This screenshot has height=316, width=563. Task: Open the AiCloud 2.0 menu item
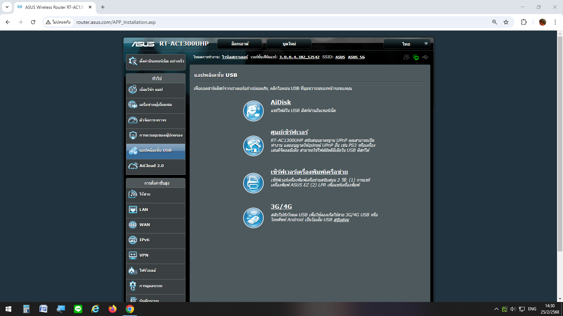(156, 166)
